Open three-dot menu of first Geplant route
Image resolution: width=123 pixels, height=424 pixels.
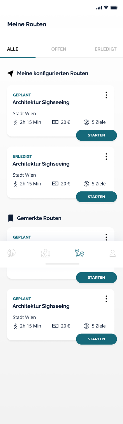(x=106, y=95)
